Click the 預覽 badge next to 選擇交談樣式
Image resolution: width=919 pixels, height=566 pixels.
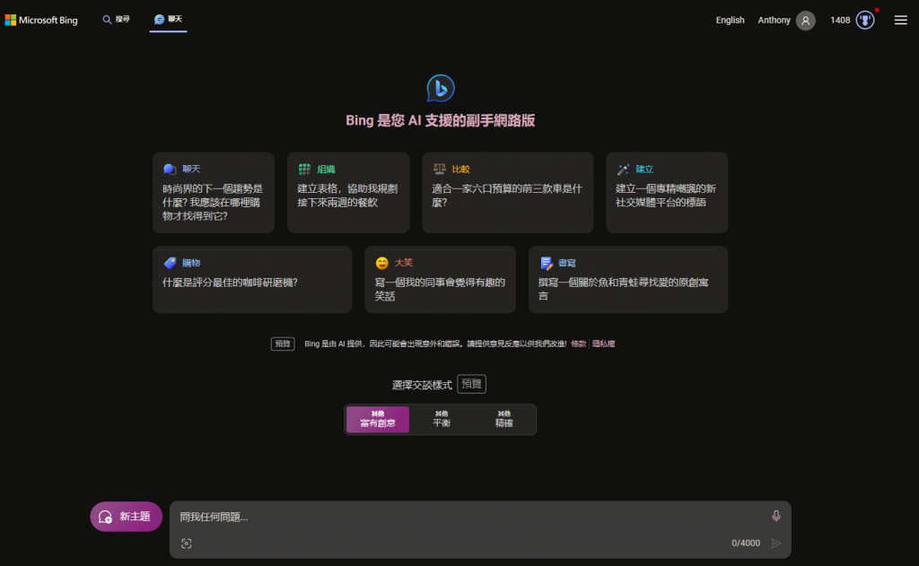(471, 384)
